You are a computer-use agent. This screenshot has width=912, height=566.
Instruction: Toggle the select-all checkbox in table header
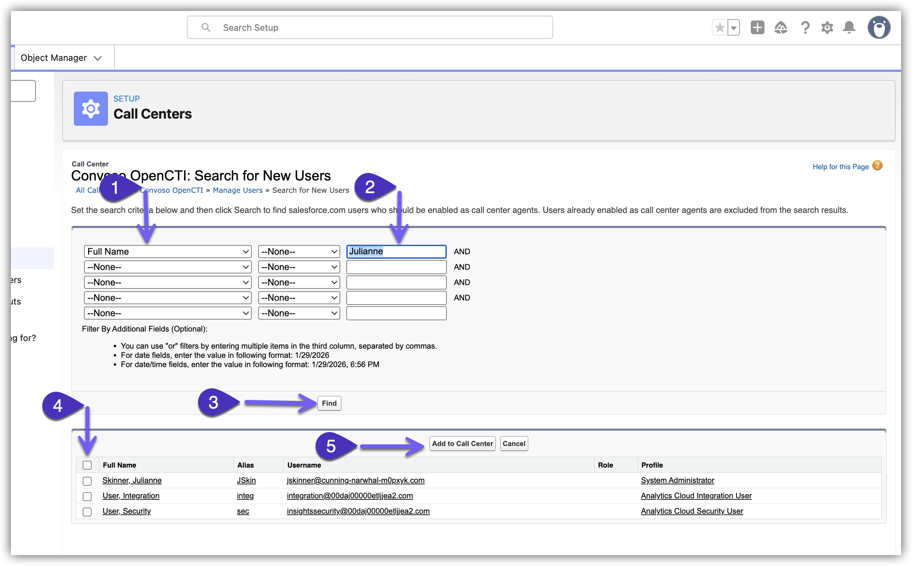coord(87,465)
